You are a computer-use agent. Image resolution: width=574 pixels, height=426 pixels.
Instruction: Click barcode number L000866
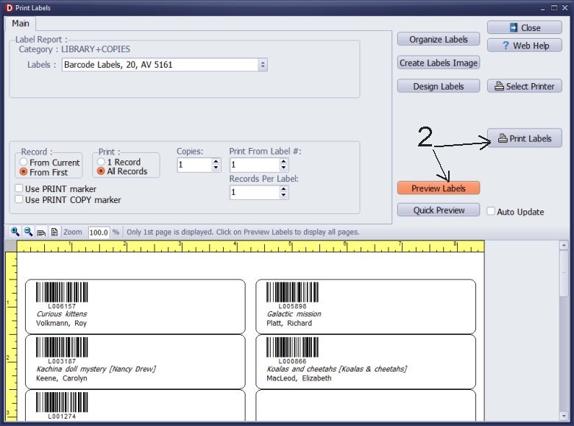point(292,361)
